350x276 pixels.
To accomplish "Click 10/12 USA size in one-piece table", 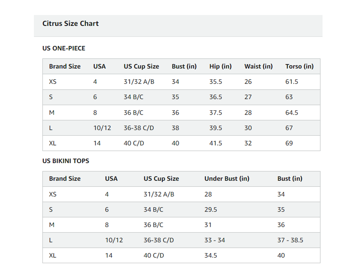I will [102, 128].
